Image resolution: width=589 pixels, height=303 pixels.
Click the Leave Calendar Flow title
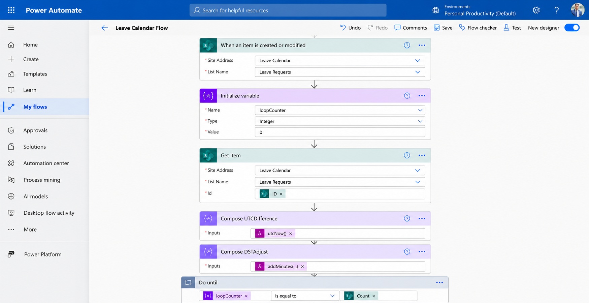tap(141, 28)
